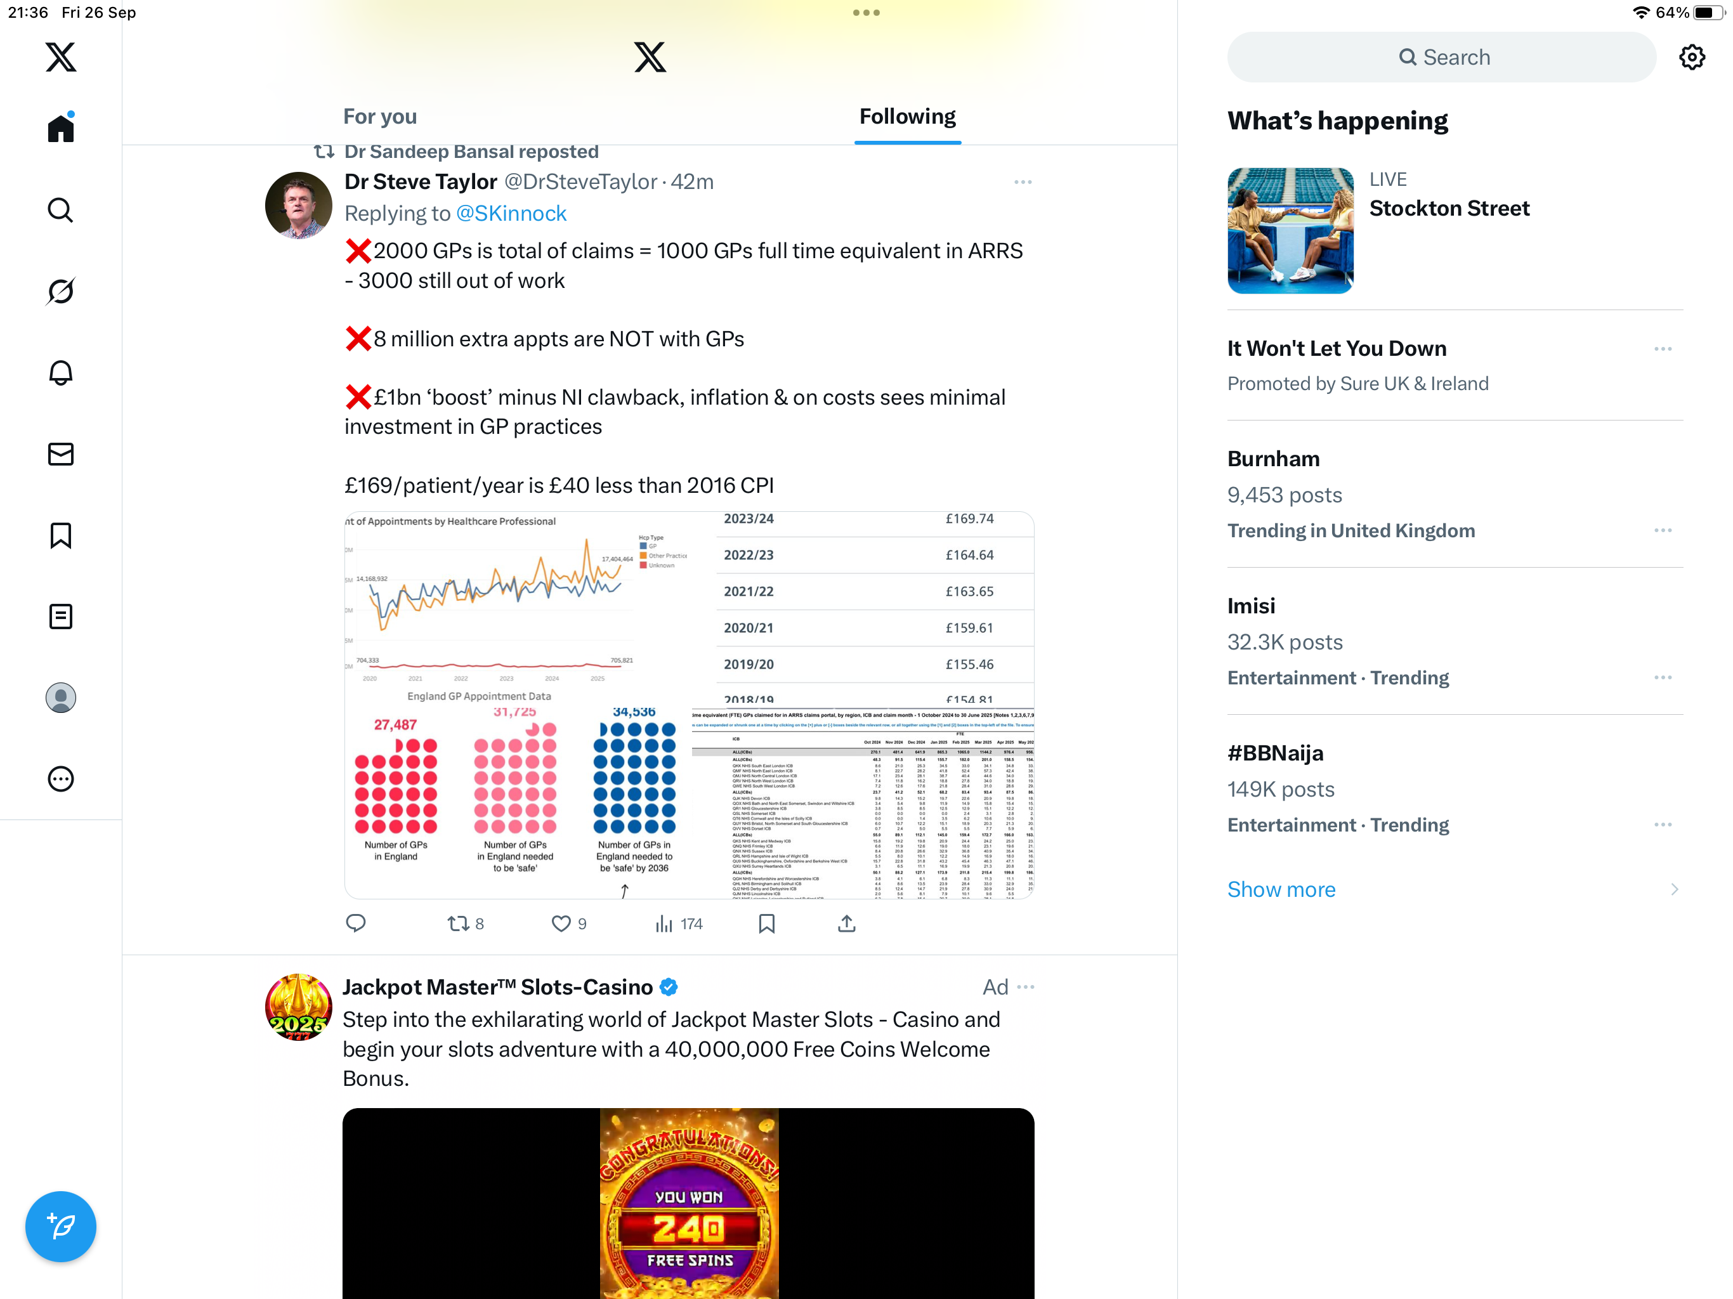Viewport: 1733px width, 1299px height.
Task: Open more options on Burnham trend
Action: coord(1663,530)
